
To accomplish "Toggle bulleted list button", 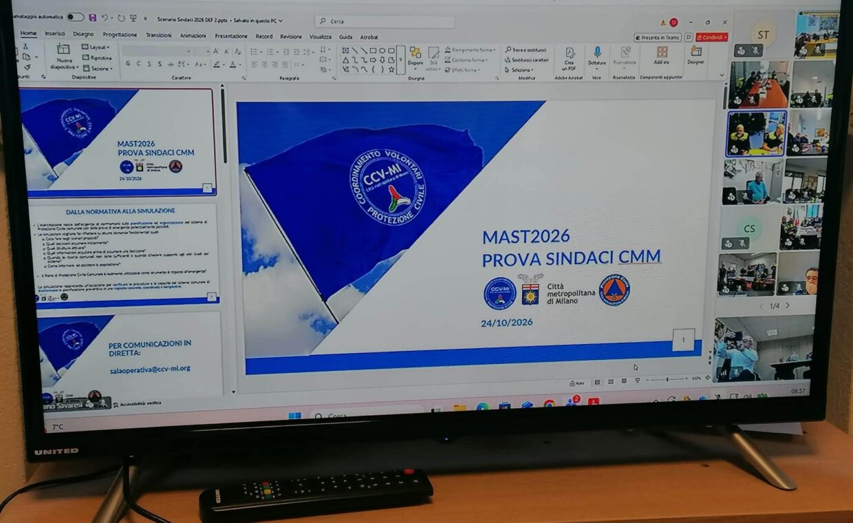I will [x=255, y=52].
